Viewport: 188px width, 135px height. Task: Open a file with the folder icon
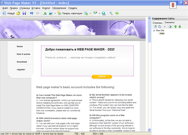(x=18, y=13)
